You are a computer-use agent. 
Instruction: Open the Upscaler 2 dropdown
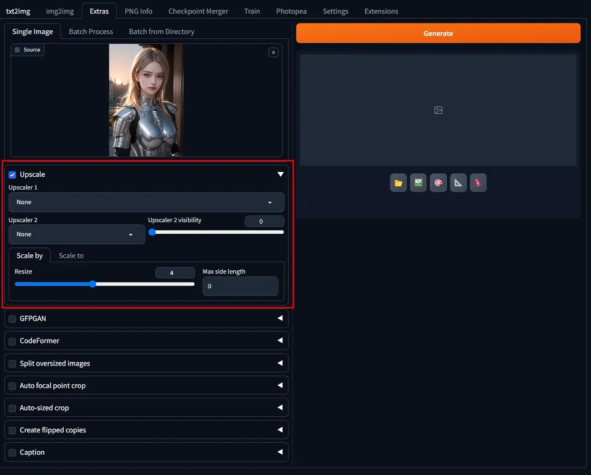coord(77,234)
